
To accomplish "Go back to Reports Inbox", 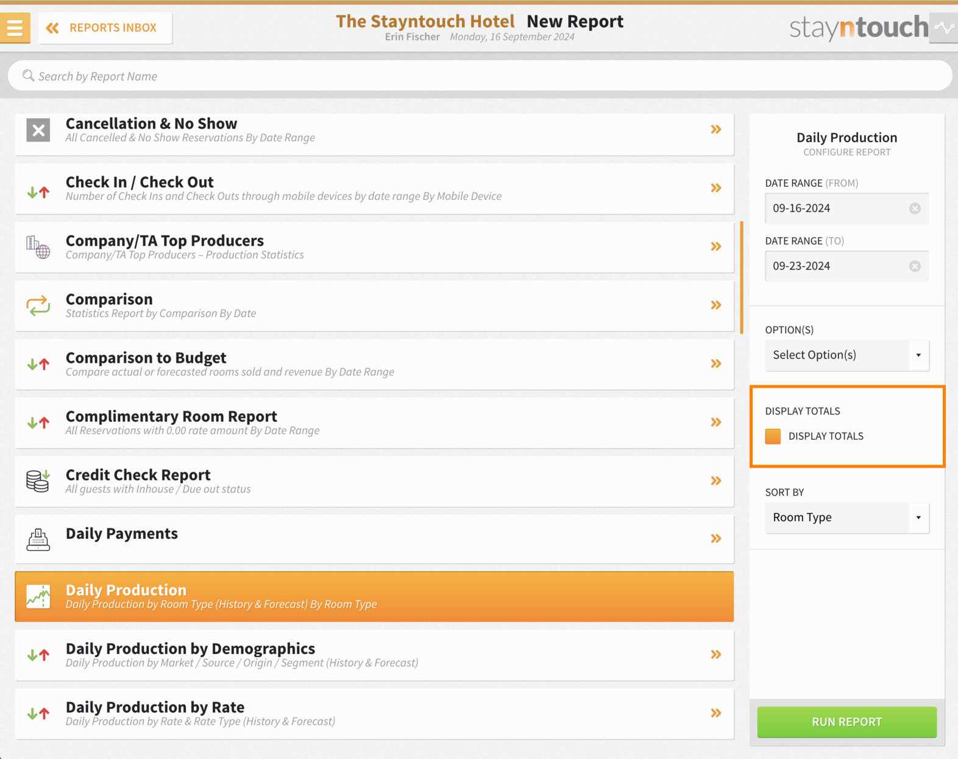I will [x=105, y=27].
